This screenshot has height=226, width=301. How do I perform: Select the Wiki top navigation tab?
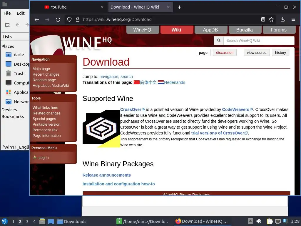click(x=177, y=30)
